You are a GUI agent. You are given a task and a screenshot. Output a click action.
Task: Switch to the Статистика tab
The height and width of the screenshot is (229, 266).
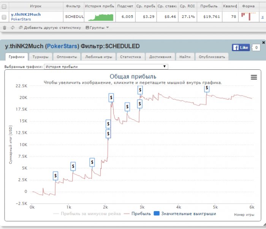point(130,57)
